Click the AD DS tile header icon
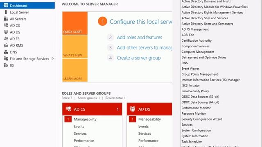 (x=133, y=109)
